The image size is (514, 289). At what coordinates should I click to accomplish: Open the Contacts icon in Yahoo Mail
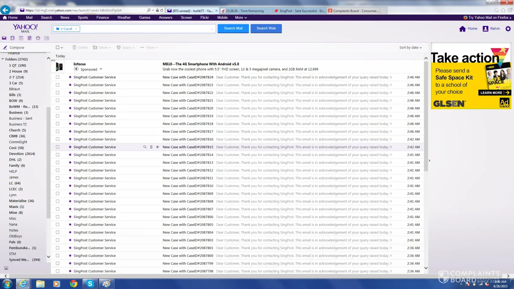[x=12, y=38]
